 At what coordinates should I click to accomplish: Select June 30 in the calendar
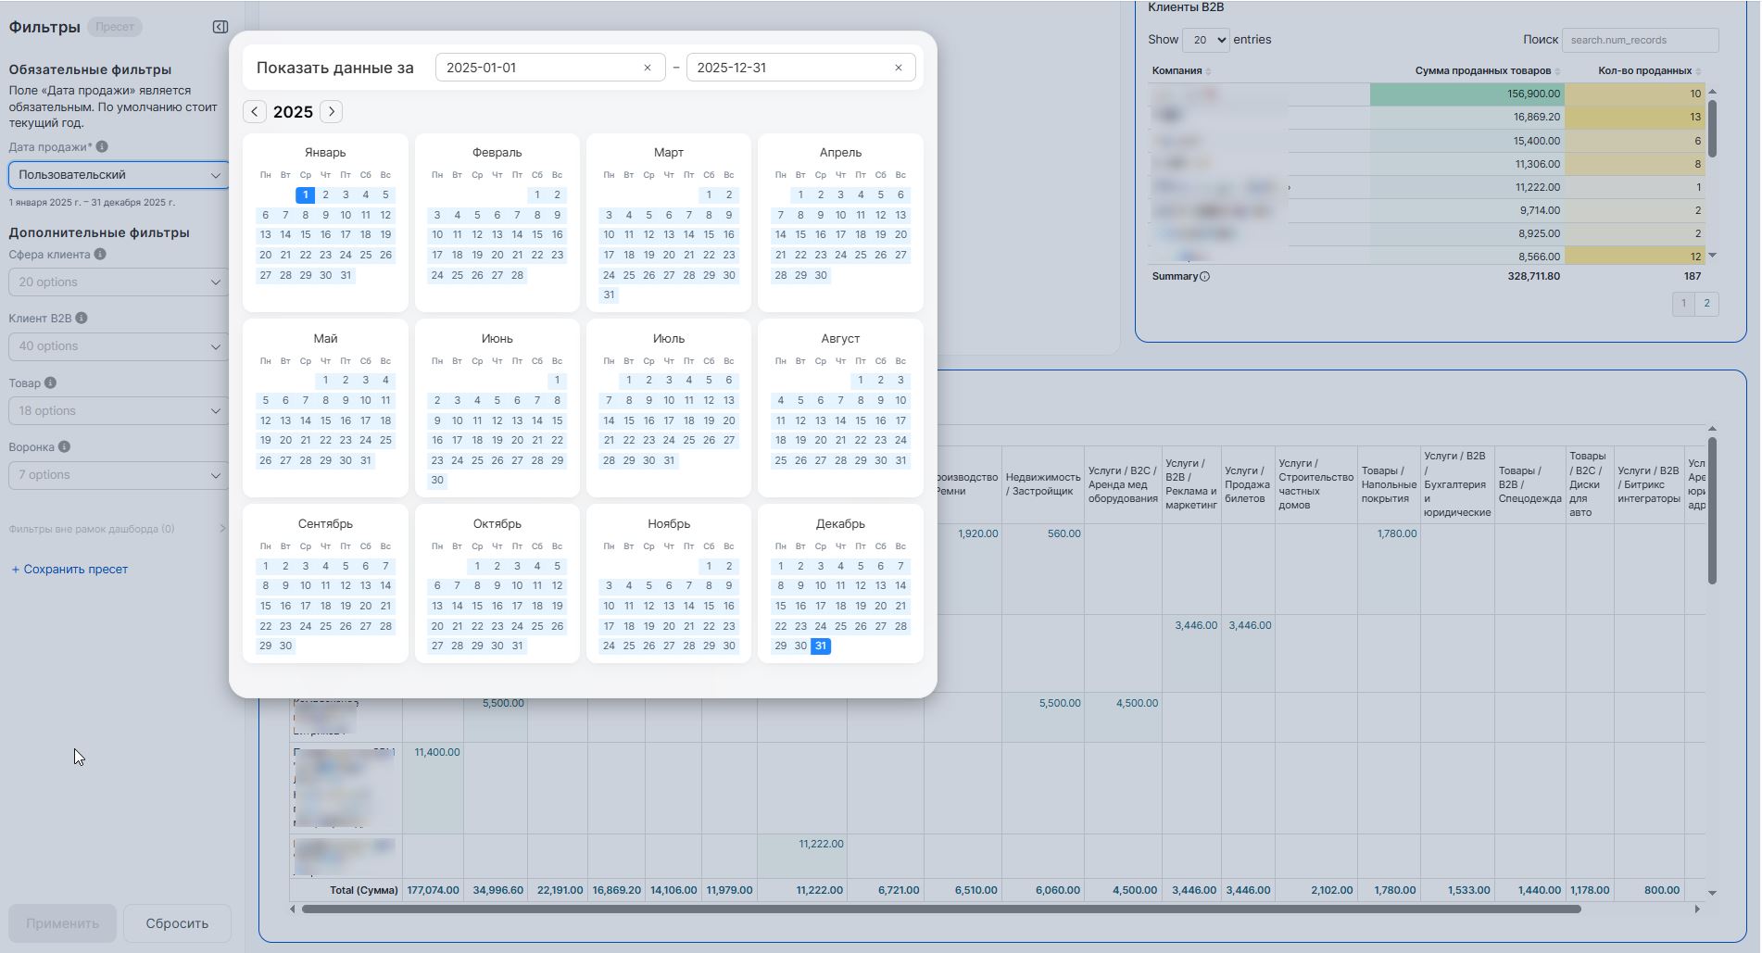click(437, 481)
